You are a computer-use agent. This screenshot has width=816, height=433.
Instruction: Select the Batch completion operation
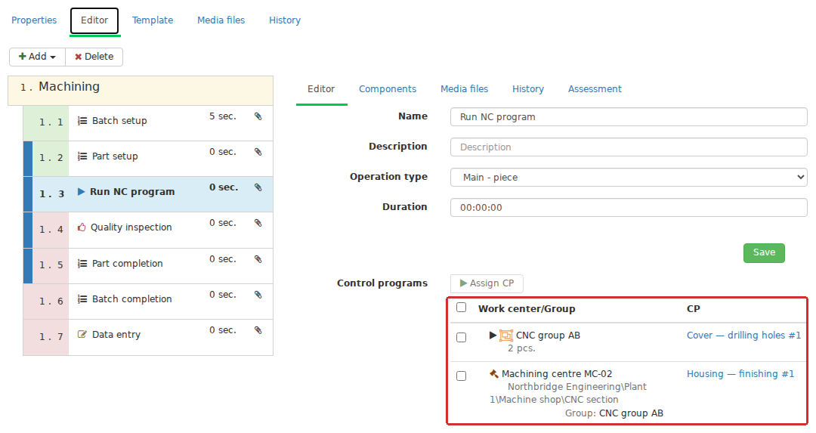point(148,302)
